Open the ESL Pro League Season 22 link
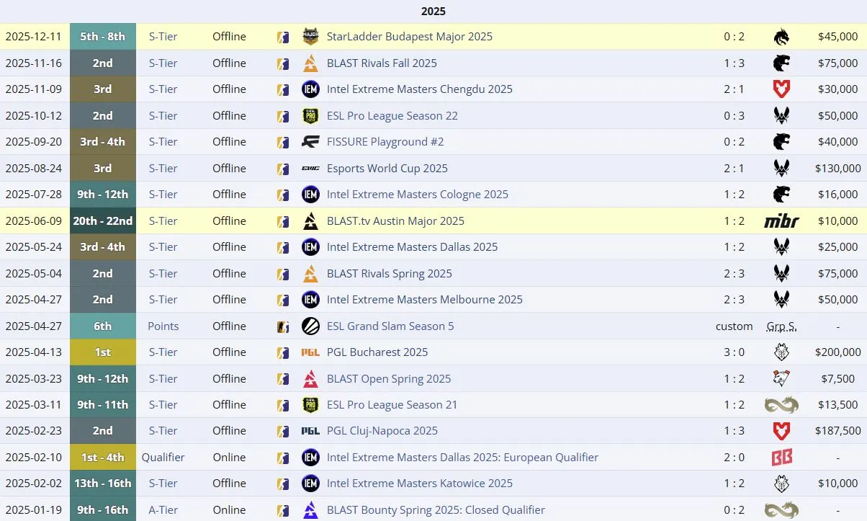The image size is (867, 521). pos(392,116)
